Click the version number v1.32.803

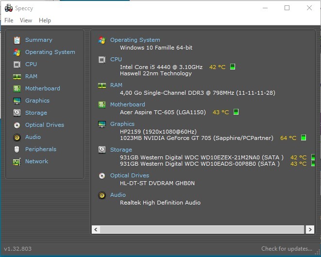[x=18, y=249]
